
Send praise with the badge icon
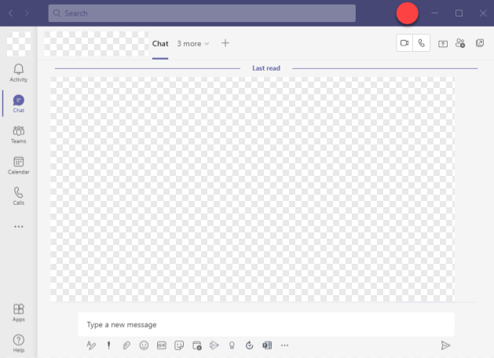coord(232,345)
